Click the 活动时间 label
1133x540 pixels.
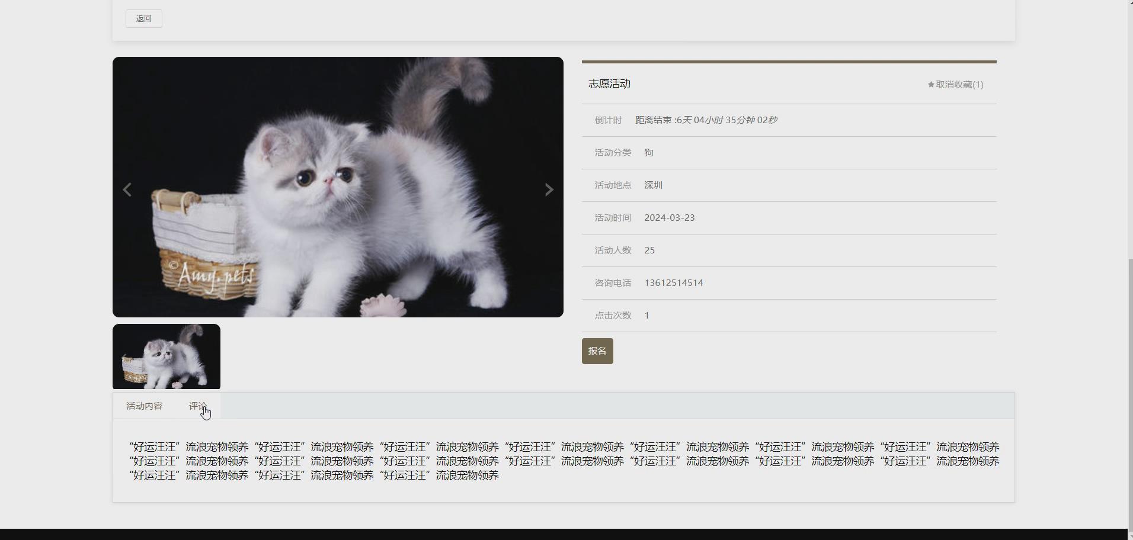click(613, 218)
